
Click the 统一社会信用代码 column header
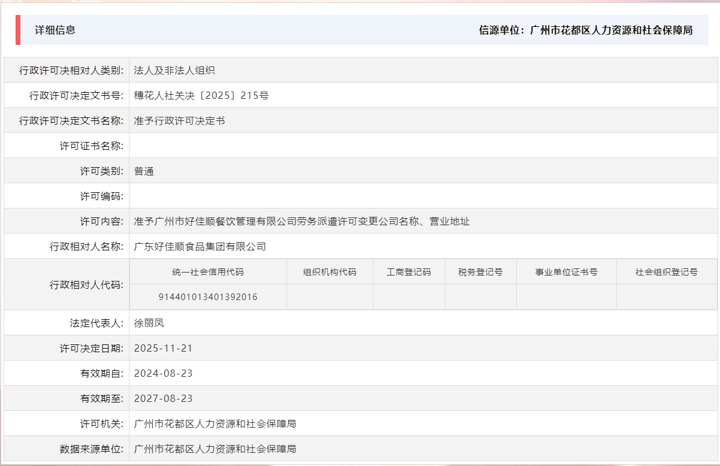[x=209, y=271]
